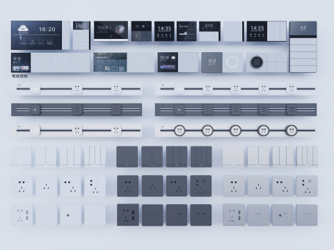The width and height of the screenshot is (334, 250).
Task: Select the light grey socket with built-in switch
Action: (307, 186)
